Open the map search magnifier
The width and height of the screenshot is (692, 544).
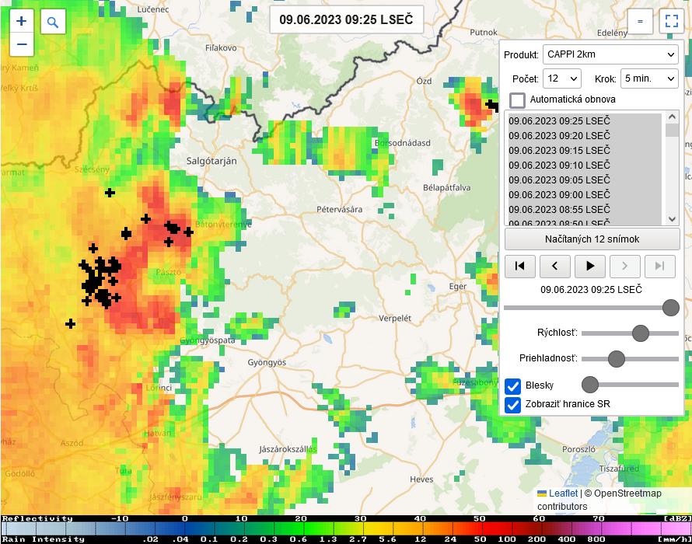pyautogui.click(x=53, y=22)
